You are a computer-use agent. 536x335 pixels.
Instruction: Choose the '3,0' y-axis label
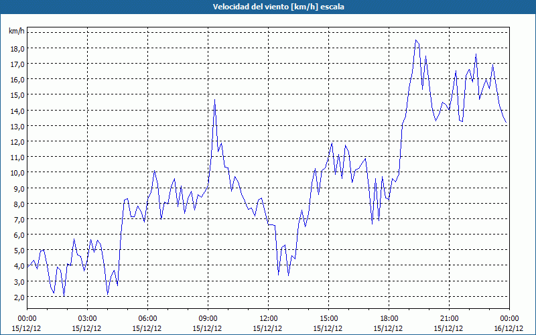click(x=19, y=282)
